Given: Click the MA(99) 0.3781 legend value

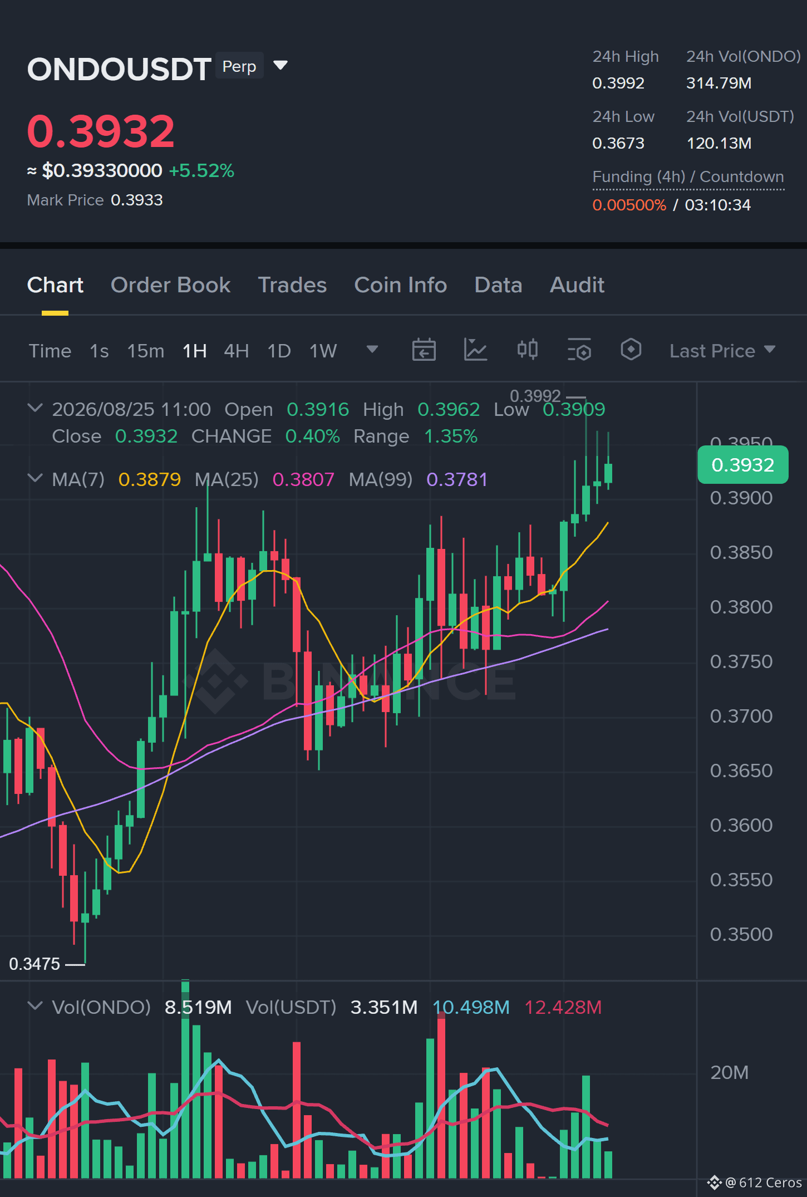Looking at the screenshot, I should click(457, 479).
